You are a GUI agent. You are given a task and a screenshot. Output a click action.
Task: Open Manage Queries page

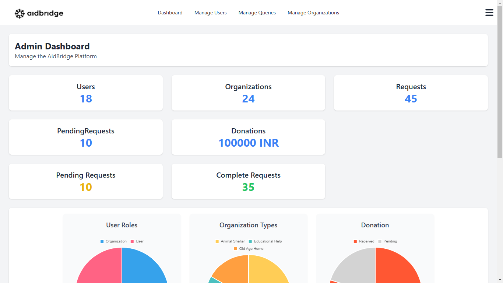coord(257,13)
